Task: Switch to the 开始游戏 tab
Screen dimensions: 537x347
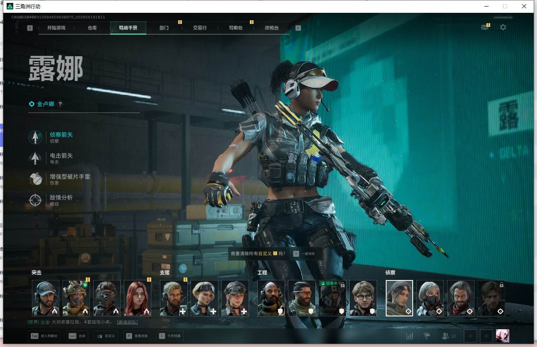Action: tap(56, 28)
